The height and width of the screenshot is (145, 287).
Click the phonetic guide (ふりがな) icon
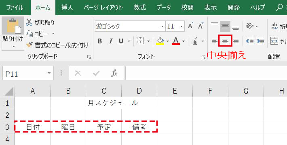(x=195, y=41)
